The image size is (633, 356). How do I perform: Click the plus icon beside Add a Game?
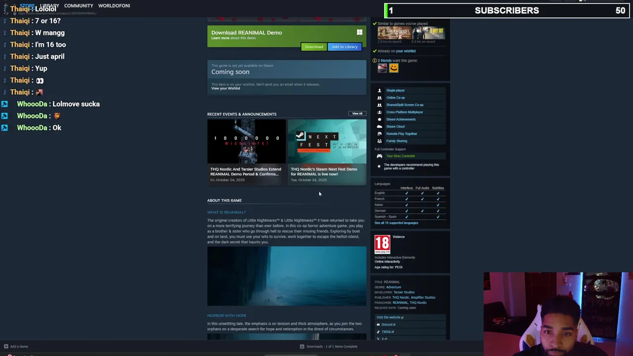click(6, 347)
